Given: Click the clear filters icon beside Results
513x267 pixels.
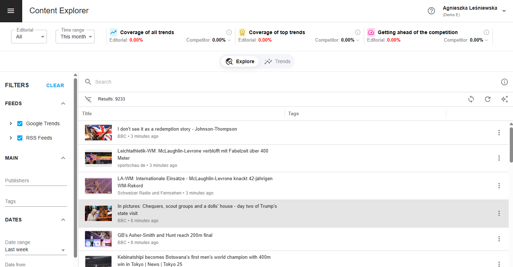Looking at the screenshot, I should tap(88, 99).
